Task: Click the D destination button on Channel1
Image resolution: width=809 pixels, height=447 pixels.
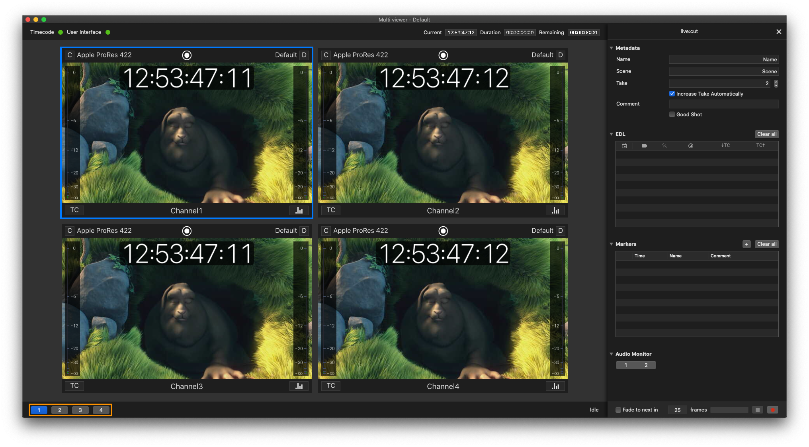Action: (304, 55)
